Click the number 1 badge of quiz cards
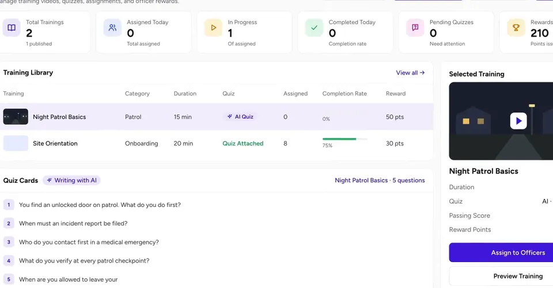Image resolution: width=553 pixels, height=288 pixels. pyautogui.click(x=9, y=205)
